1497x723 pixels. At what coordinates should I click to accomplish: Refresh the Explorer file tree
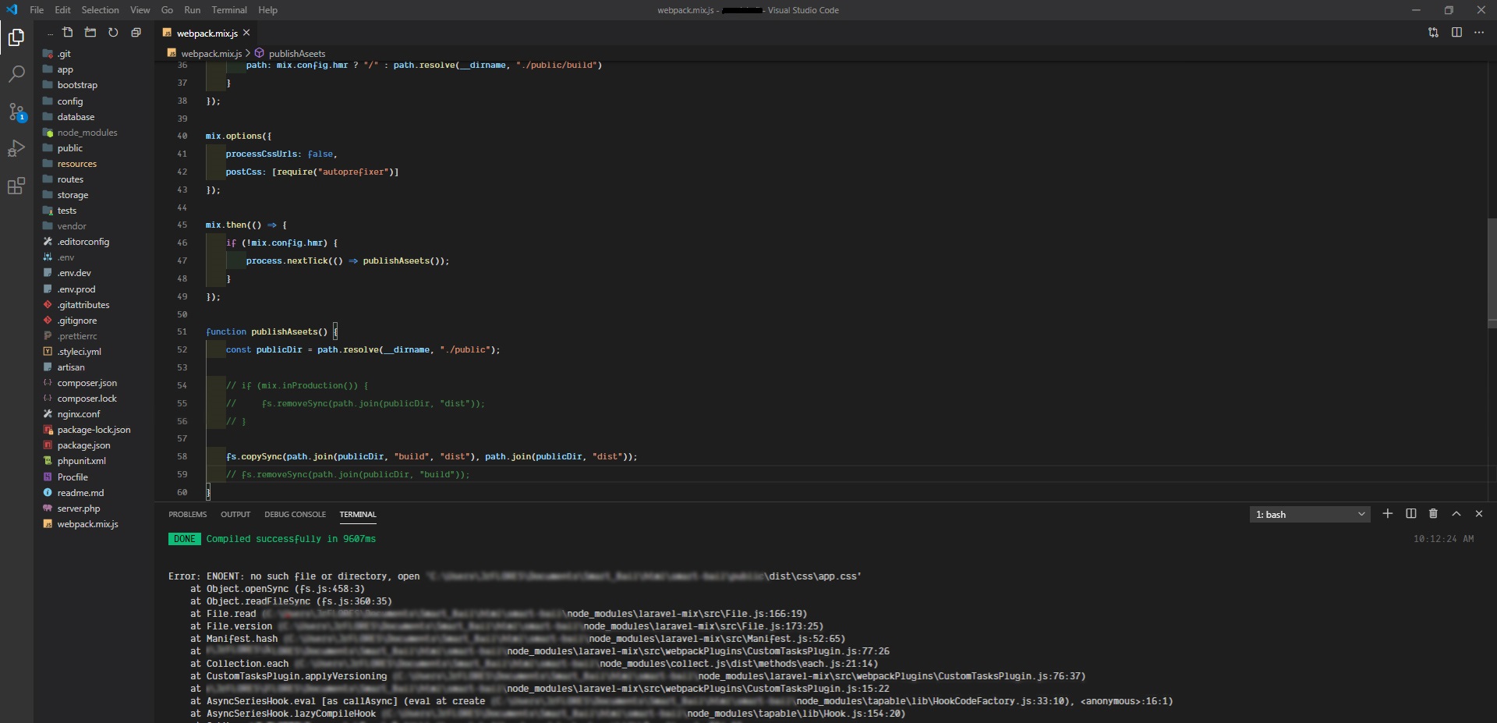[113, 33]
